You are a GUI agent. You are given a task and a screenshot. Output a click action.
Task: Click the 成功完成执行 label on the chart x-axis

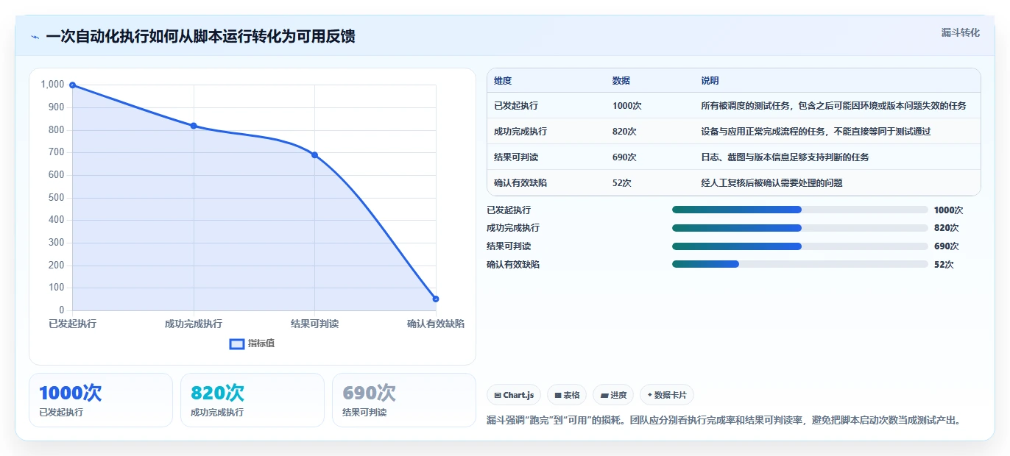click(x=194, y=324)
